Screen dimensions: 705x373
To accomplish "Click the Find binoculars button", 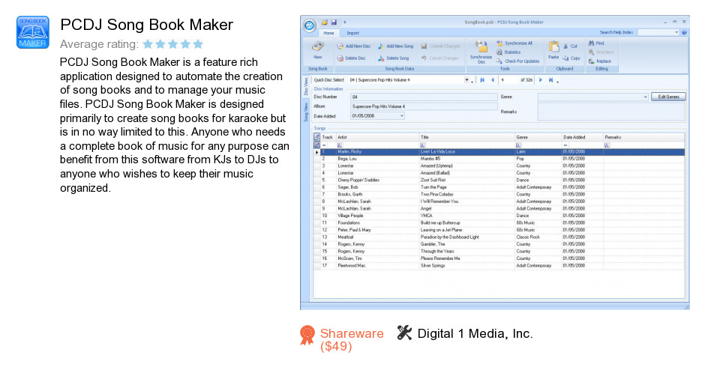I will 596,43.
